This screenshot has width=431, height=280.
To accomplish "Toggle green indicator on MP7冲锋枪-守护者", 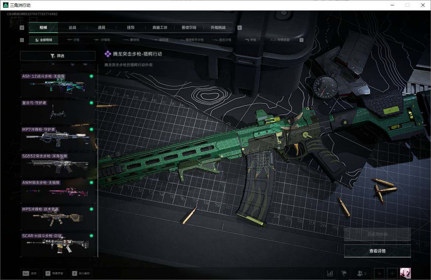I will tap(91, 129).
